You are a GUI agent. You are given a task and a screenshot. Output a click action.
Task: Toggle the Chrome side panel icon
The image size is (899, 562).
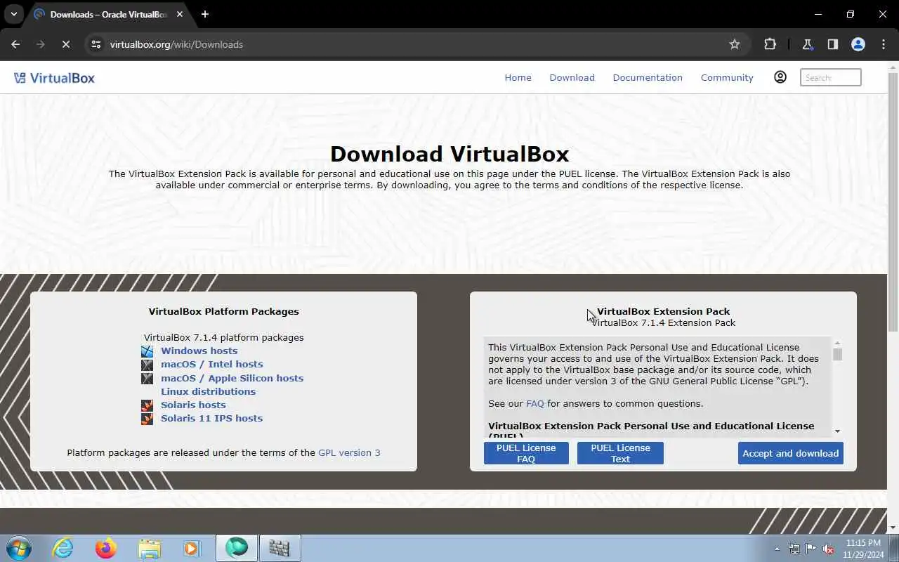coord(833,44)
